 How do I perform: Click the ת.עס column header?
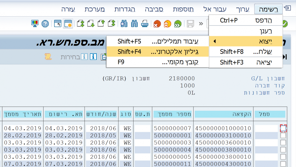143,114
